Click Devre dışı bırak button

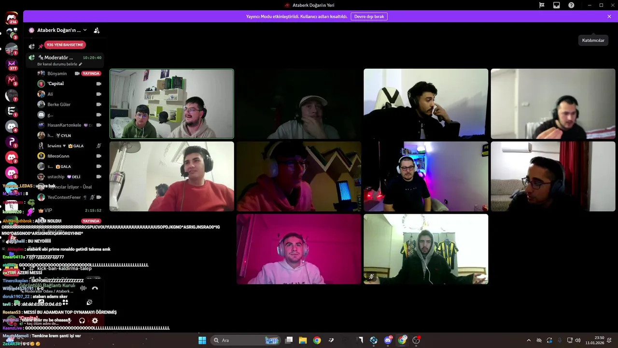coord(369,16)
